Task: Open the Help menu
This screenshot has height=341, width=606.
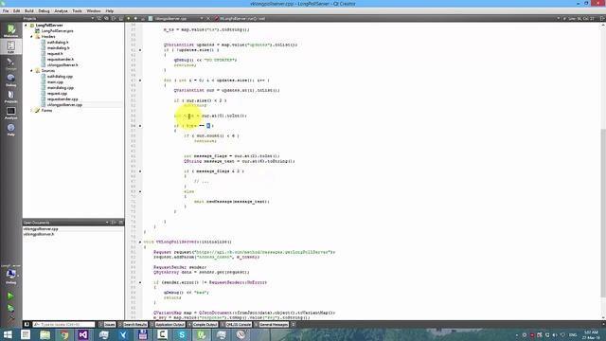Action: (x=110, y=11)
